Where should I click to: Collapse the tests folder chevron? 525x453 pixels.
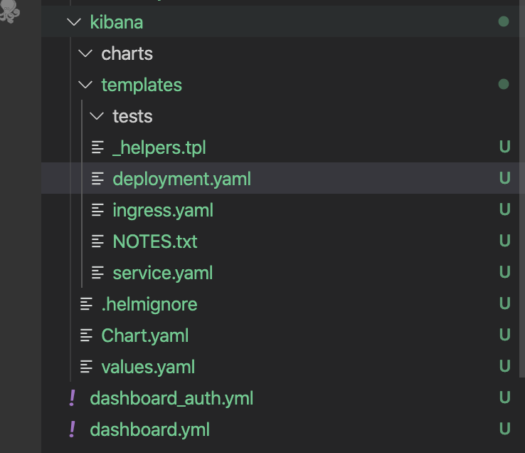tap(97, 116)
